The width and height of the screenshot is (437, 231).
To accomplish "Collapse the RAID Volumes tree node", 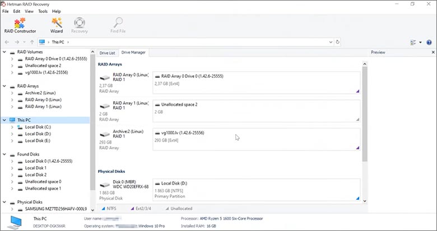I will (x=5, y=52).
